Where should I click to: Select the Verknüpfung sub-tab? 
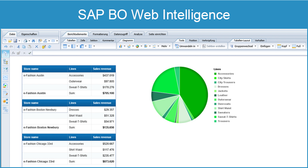[x=208, y=41]
